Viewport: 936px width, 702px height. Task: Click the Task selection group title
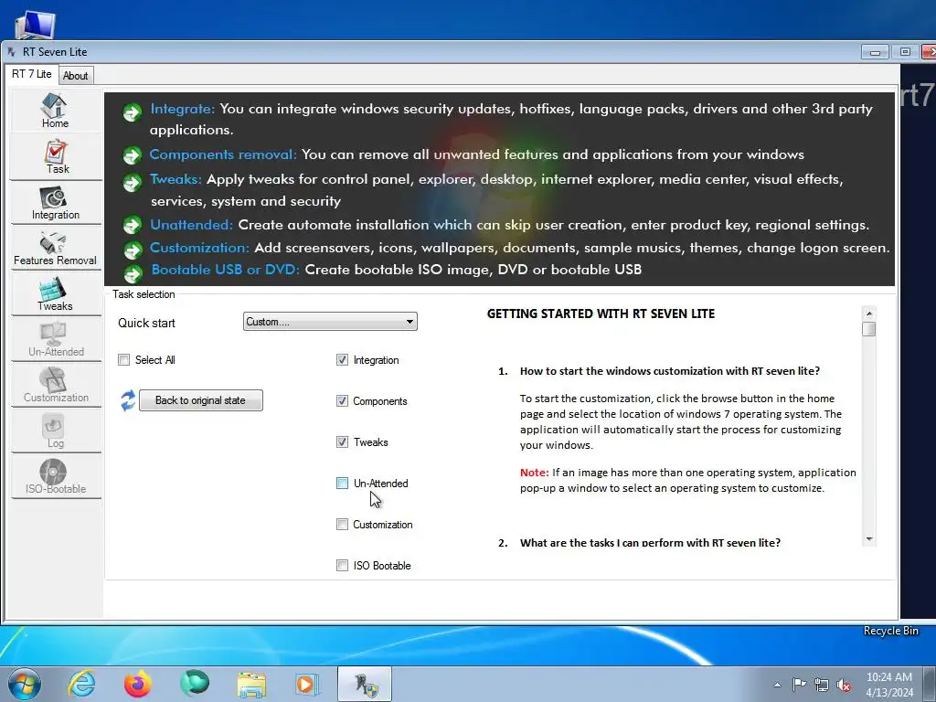click(x=144, y=294)
